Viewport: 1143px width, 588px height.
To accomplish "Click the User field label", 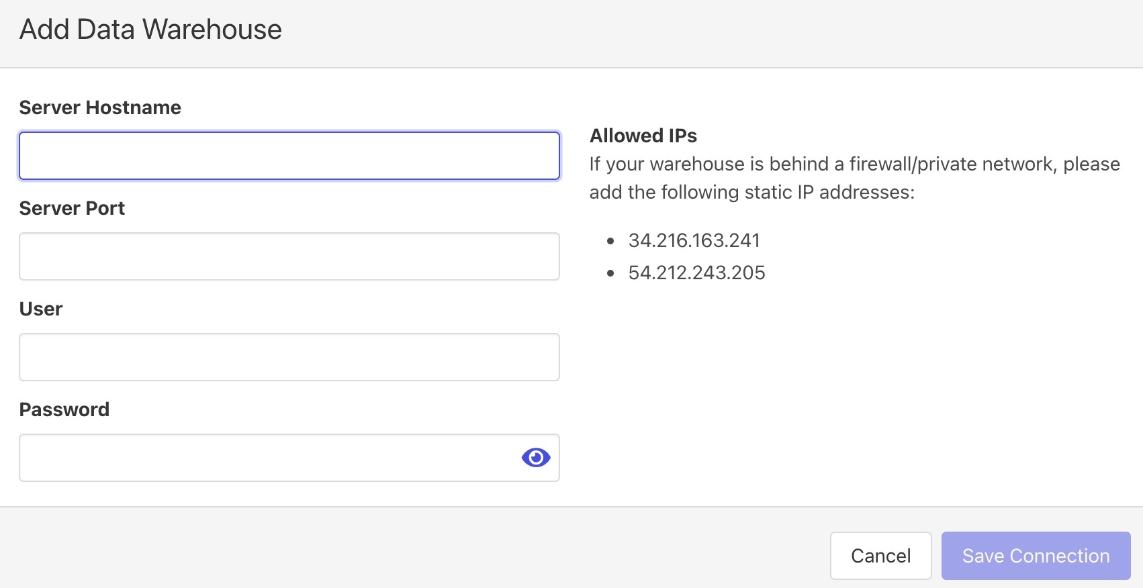I will click(41, 309).
